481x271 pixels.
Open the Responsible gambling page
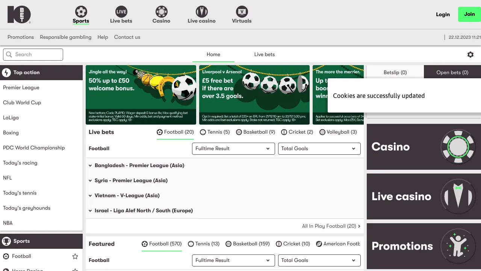(65, 37)
